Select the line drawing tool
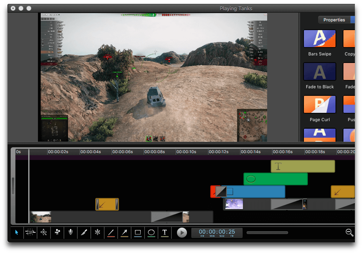Viewport: 362px width, 253px height. [x=111, y=232]
